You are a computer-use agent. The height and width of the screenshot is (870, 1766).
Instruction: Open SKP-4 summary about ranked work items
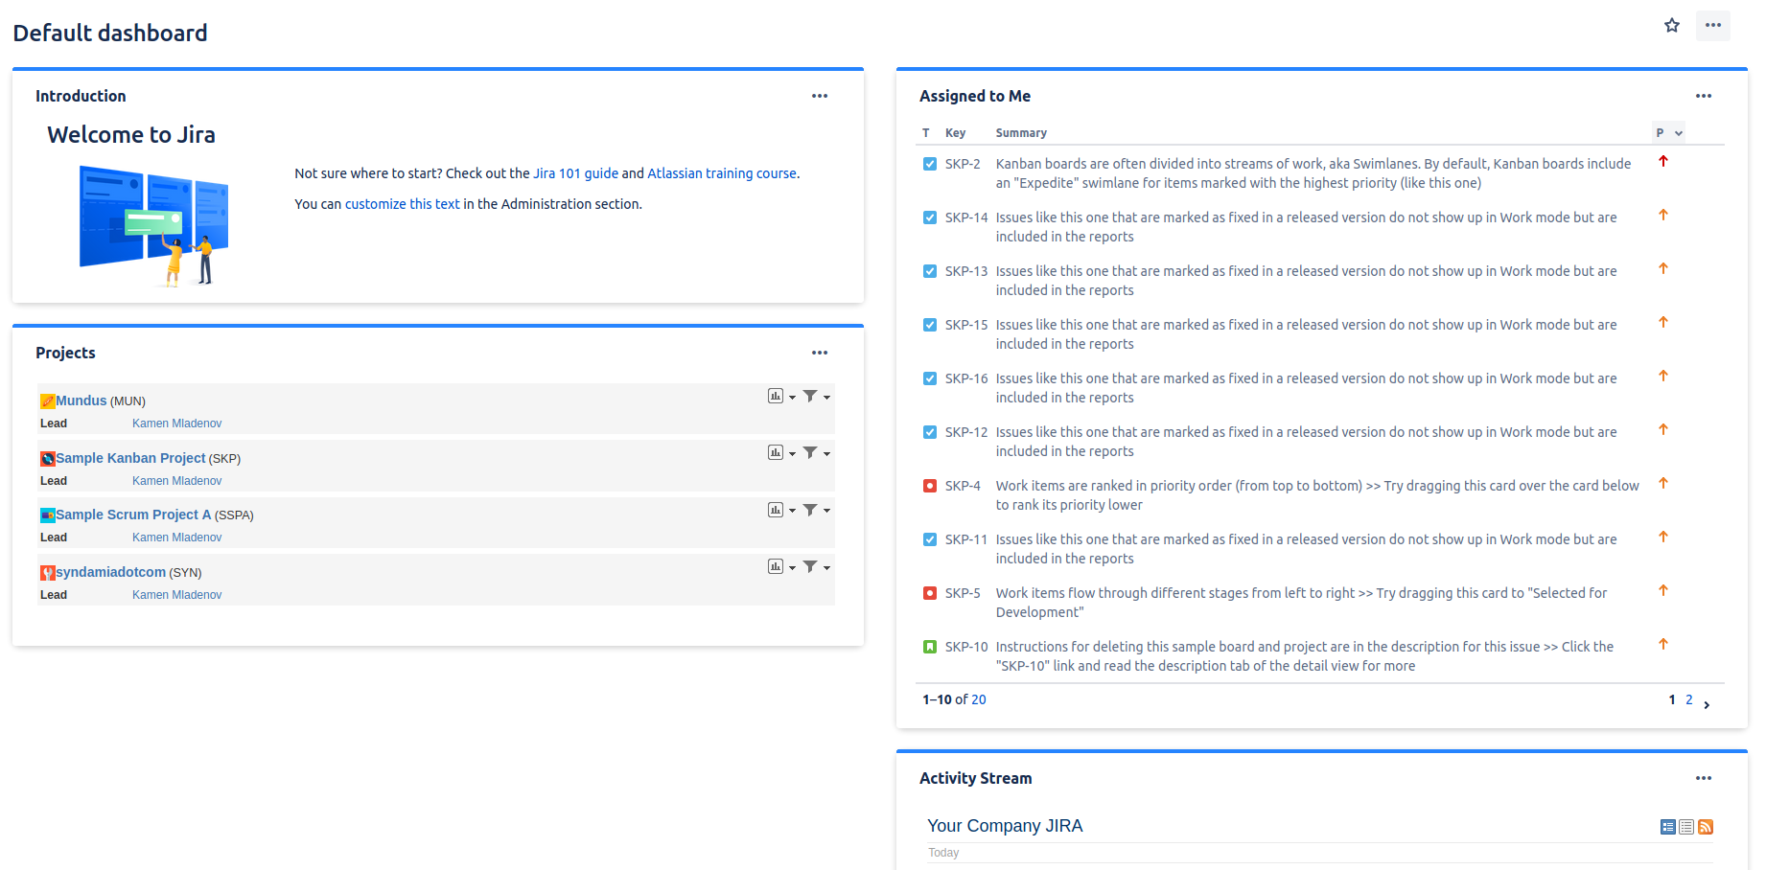pyautogui.click(x=1317, y=495)
